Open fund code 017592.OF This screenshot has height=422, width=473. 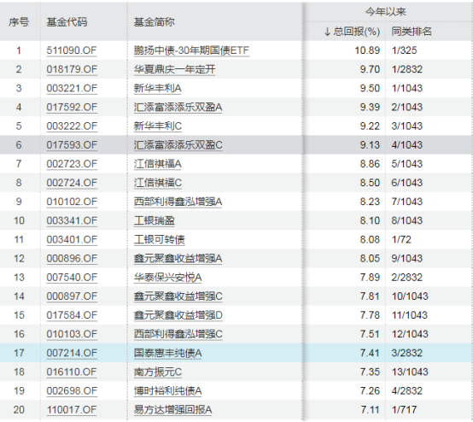pos(72,107)
